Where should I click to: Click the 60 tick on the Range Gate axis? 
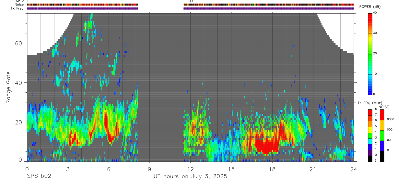pos(20,43)
